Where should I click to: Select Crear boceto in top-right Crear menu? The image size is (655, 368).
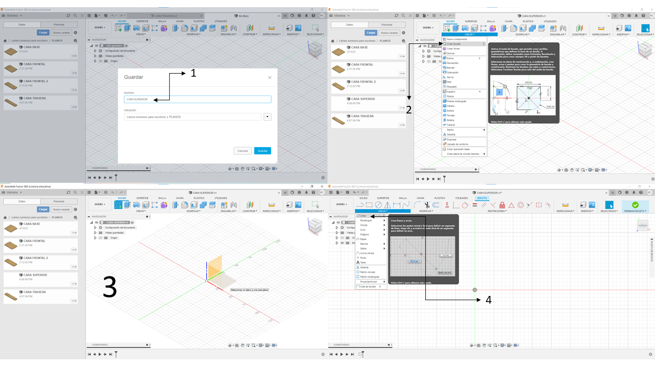coord(464,44)
